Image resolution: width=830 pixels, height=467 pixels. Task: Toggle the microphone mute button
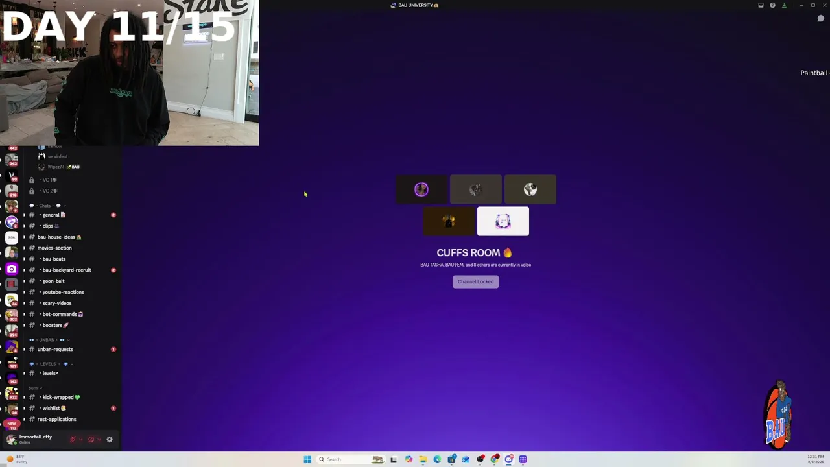coord(73,439)
